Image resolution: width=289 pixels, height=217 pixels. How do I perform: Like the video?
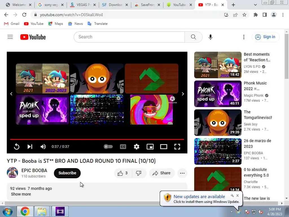[x=123, y=173]
